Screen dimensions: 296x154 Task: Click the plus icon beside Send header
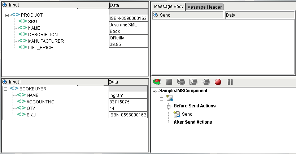click(155, 15)
